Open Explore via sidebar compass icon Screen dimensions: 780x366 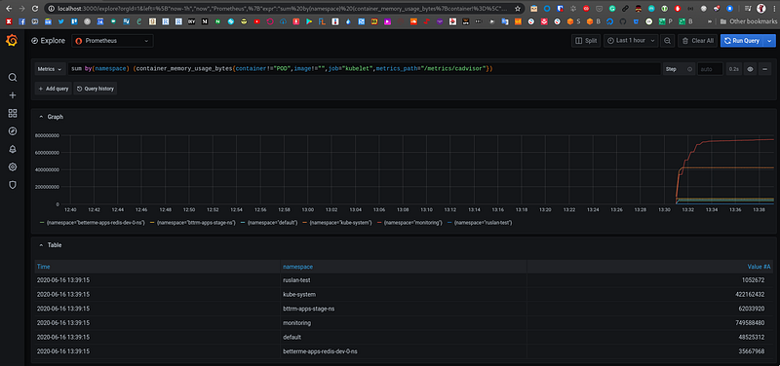[x=13, y=131]
